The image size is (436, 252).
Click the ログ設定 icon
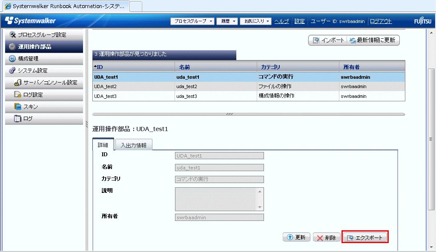click(17, 94)
